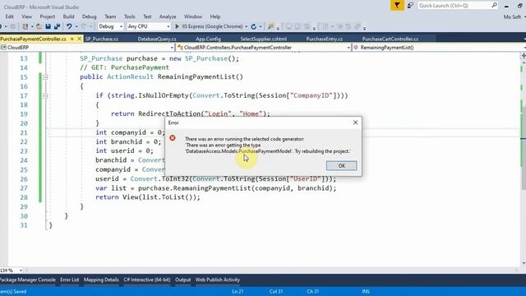Image resolution: width=526 pixels, height=296 pixels.
Task: Switch to the SelectSupplier.cshtml tab
Action: click(264, 39)
